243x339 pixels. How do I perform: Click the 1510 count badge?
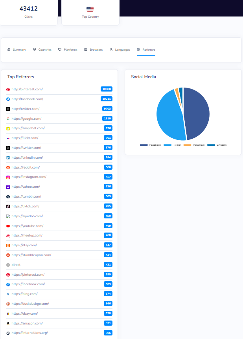107,119
